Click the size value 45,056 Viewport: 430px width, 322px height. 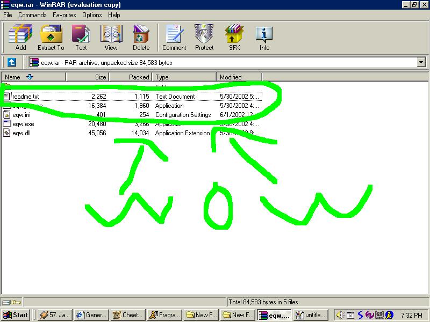[x=97, y=133]
